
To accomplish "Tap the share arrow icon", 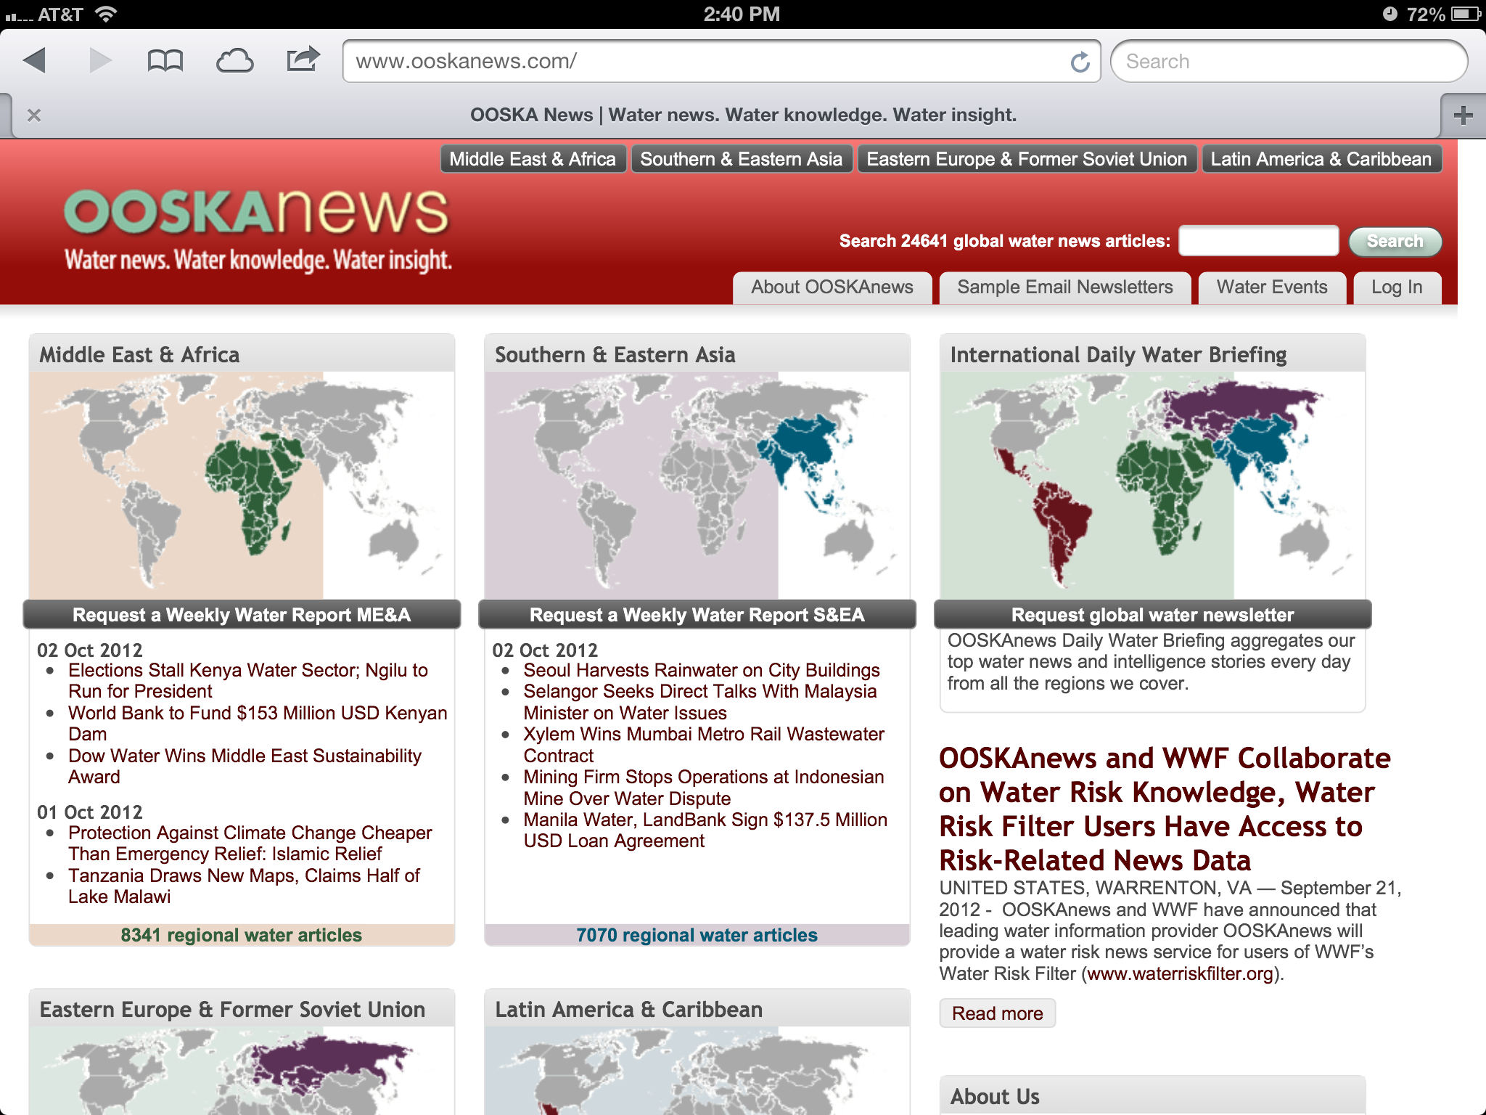I will pos(303,60).
